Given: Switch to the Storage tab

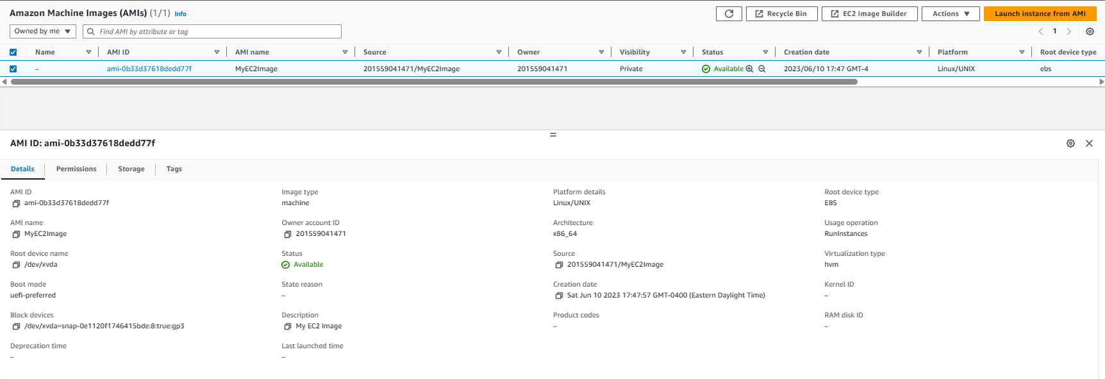Looking at the screenshot, I should (x=131, y=169).
